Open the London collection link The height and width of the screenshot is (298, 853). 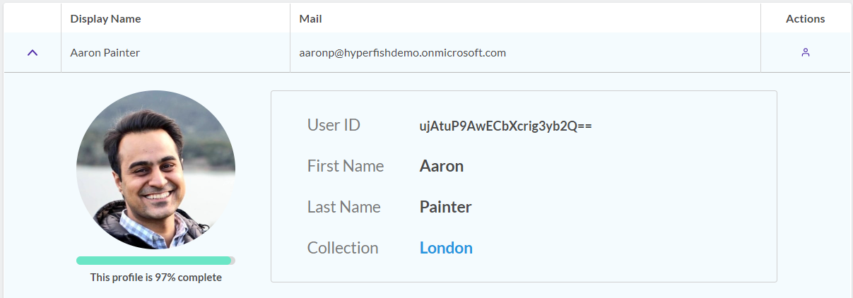[446, 248]
